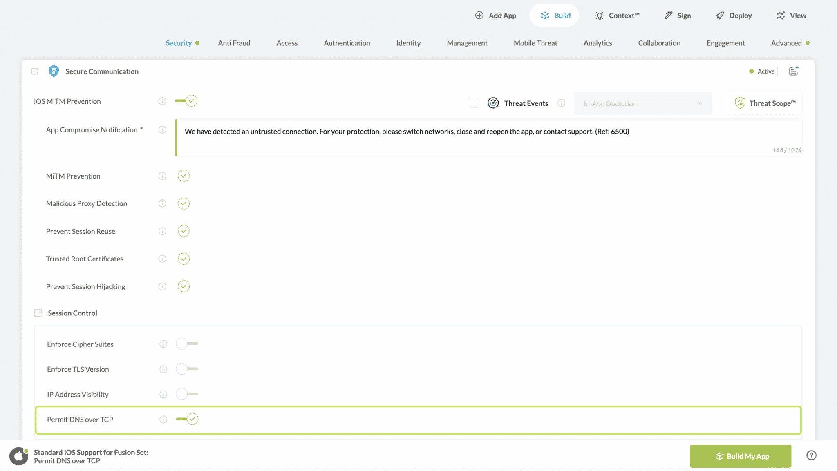Click the Secure Communication shield icon
The image size is (837, 471).
pos(54,71)
